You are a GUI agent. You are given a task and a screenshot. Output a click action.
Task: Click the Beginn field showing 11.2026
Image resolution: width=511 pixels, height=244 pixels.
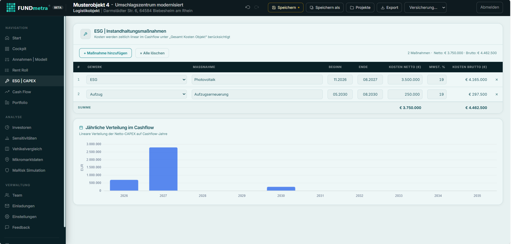(x=340, y=80)
